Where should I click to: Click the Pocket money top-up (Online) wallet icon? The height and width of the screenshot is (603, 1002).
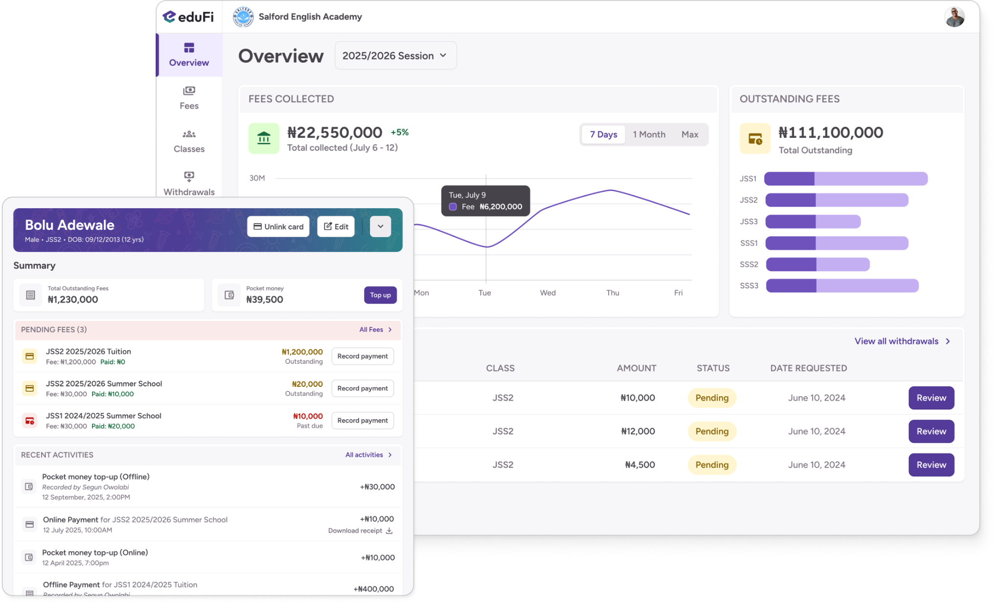click(29, 558)
